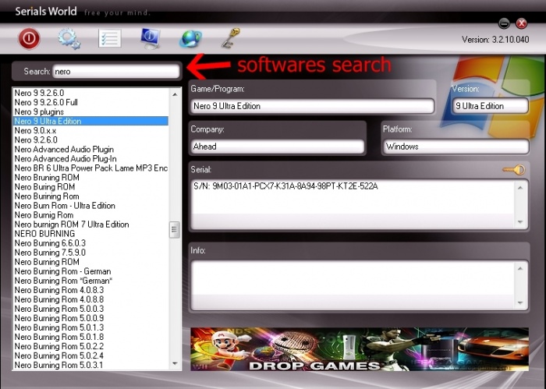This screenshot has height=389, width=546.
Task: Select Nero Burning ROM entry
Action: (91, 262)
